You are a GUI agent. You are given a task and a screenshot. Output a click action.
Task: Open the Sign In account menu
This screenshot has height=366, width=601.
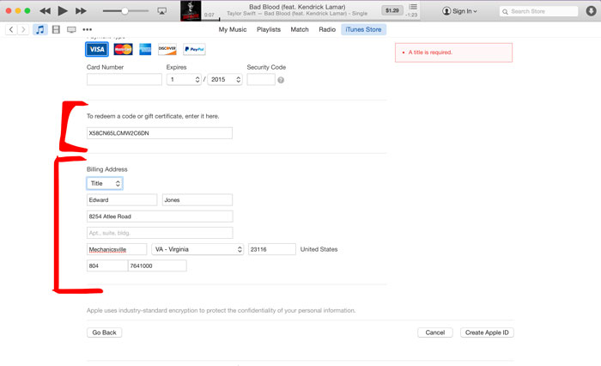click(x=459, y=11)
